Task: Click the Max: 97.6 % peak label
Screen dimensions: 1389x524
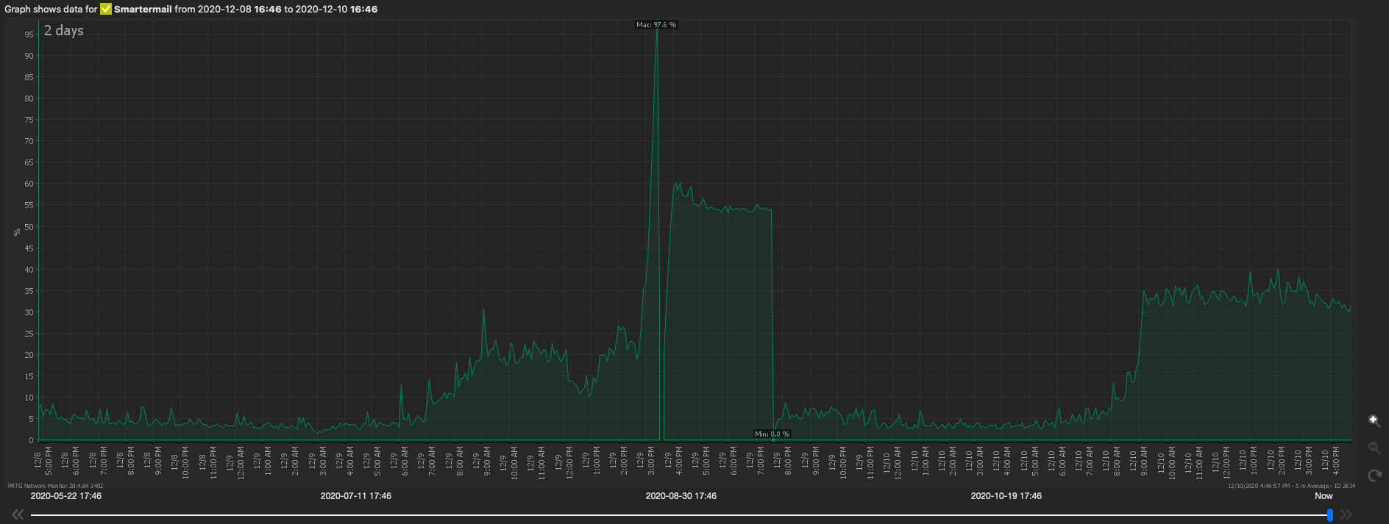Action: pyautogui.click(x=656, y=25)
